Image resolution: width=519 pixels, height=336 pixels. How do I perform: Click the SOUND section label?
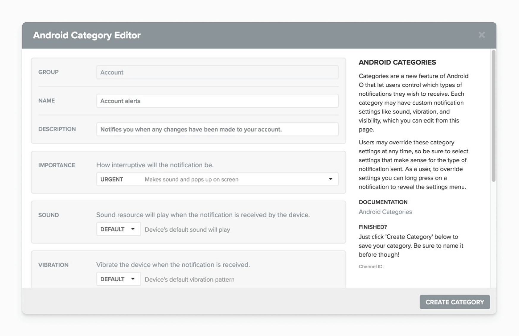pyautogui.click(x=48, y=215)
